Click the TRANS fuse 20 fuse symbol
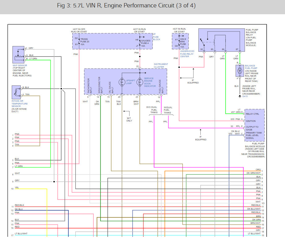The image size is (285, 243). click(79, 41)
